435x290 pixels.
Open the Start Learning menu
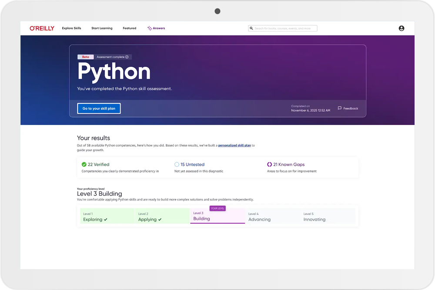[102, 28]
